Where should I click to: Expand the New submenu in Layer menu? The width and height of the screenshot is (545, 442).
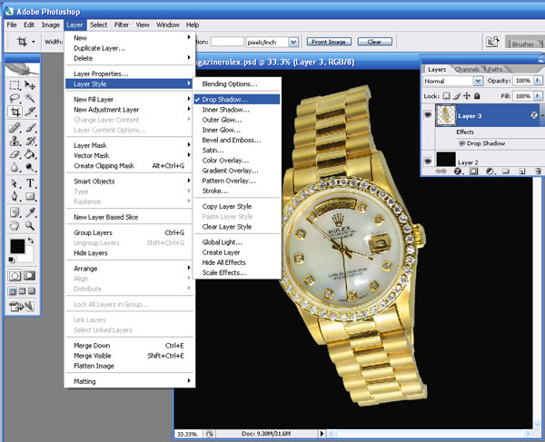point(129,38)
